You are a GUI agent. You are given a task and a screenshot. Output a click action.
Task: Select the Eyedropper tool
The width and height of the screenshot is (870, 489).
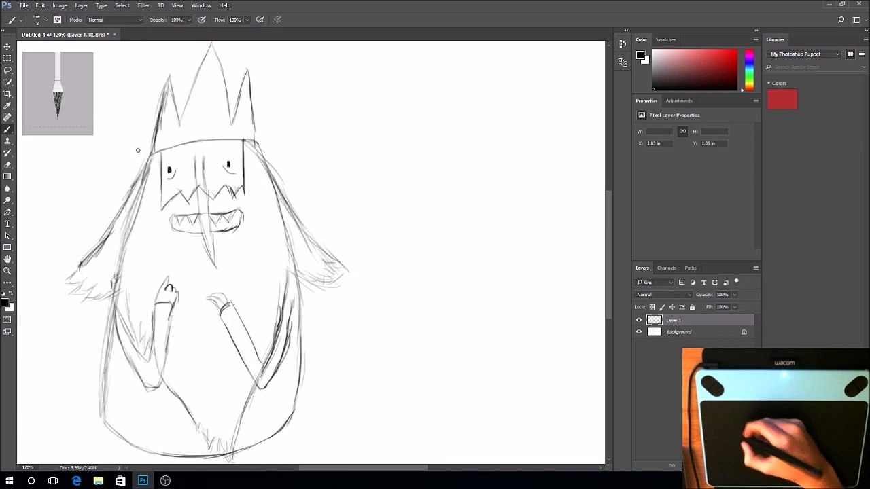pos(7,106)
